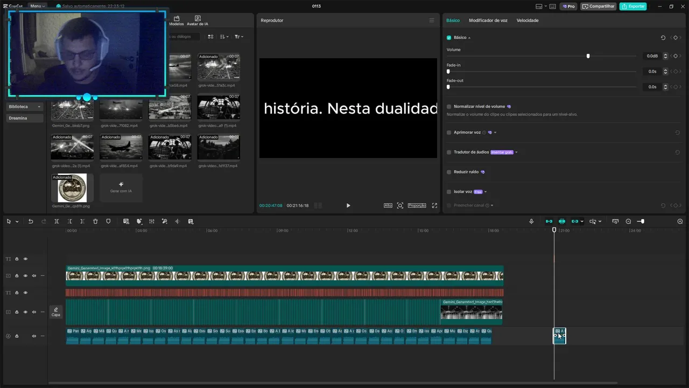Switch media view to grid icon
The width and height of the screenshot is (689, 388).
point(210,37)
